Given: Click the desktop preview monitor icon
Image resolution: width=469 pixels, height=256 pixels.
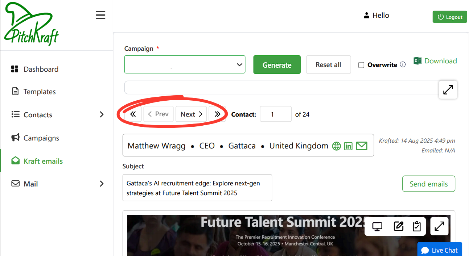Looking at the screenshot, I should click(377, 227).
